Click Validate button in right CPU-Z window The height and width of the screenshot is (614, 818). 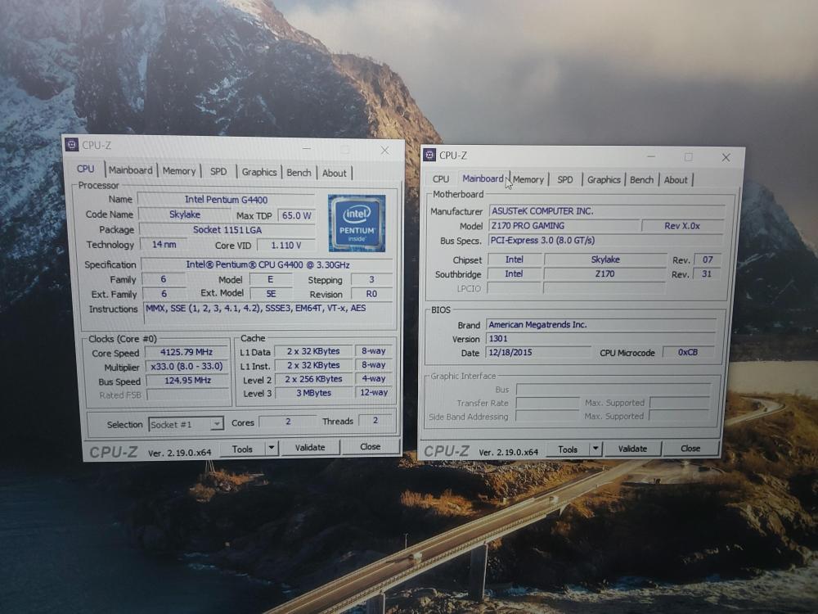click(x=632, y=449)
